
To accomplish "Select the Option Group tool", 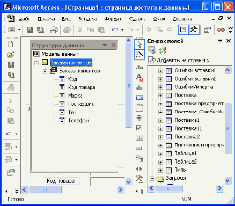I will [139, 108].
